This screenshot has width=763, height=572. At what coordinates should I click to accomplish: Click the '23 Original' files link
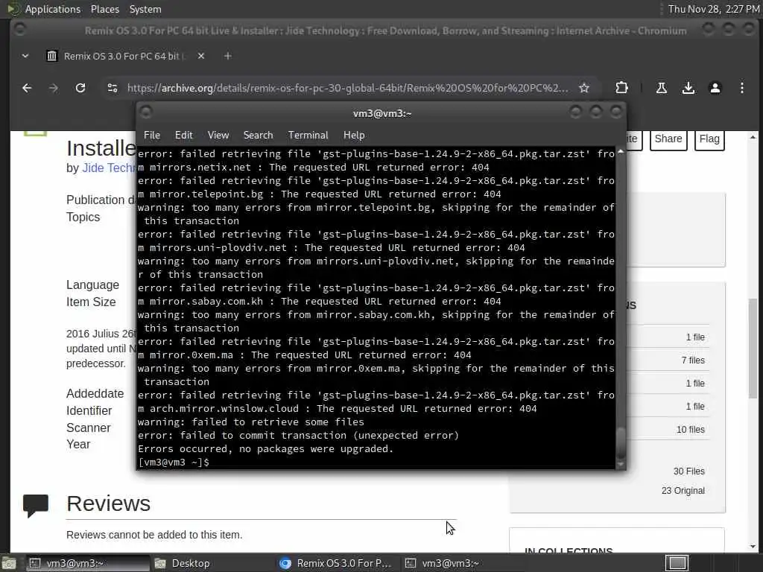coord(683,491)
